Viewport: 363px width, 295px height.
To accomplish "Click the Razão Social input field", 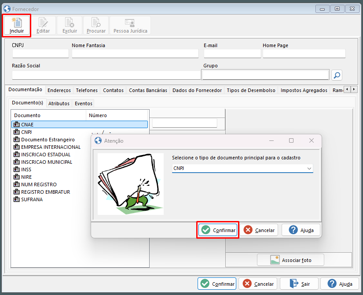I will [x=106, y=75].
